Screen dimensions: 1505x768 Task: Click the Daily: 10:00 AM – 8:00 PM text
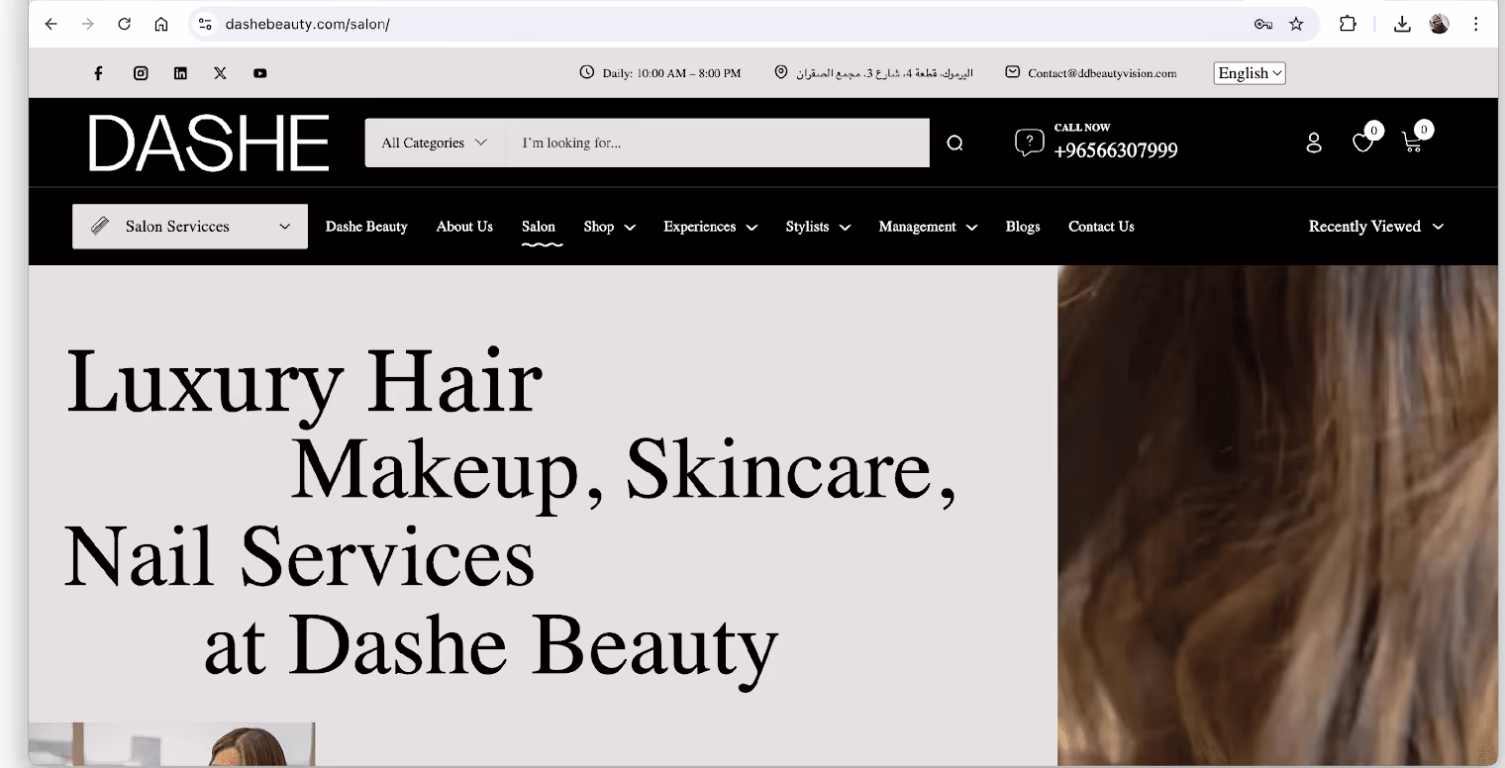pos(671,73)
